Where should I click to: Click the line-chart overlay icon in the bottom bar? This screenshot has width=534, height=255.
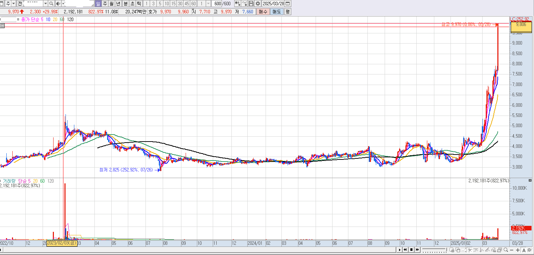[476, 250]
